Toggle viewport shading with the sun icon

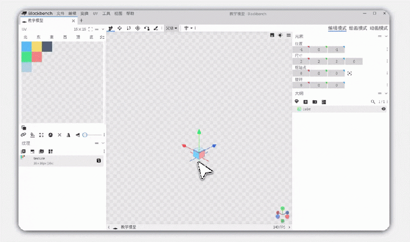(280, 35)
